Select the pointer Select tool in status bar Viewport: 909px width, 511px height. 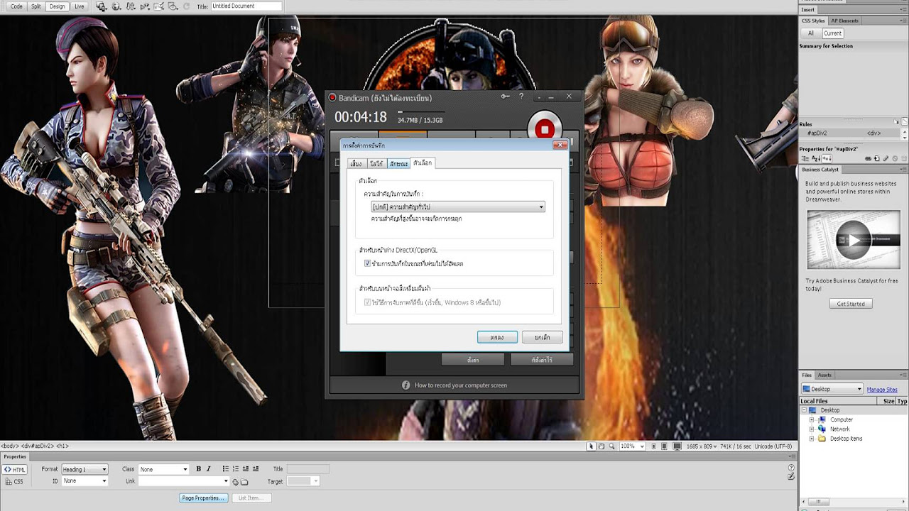[591, 446]
